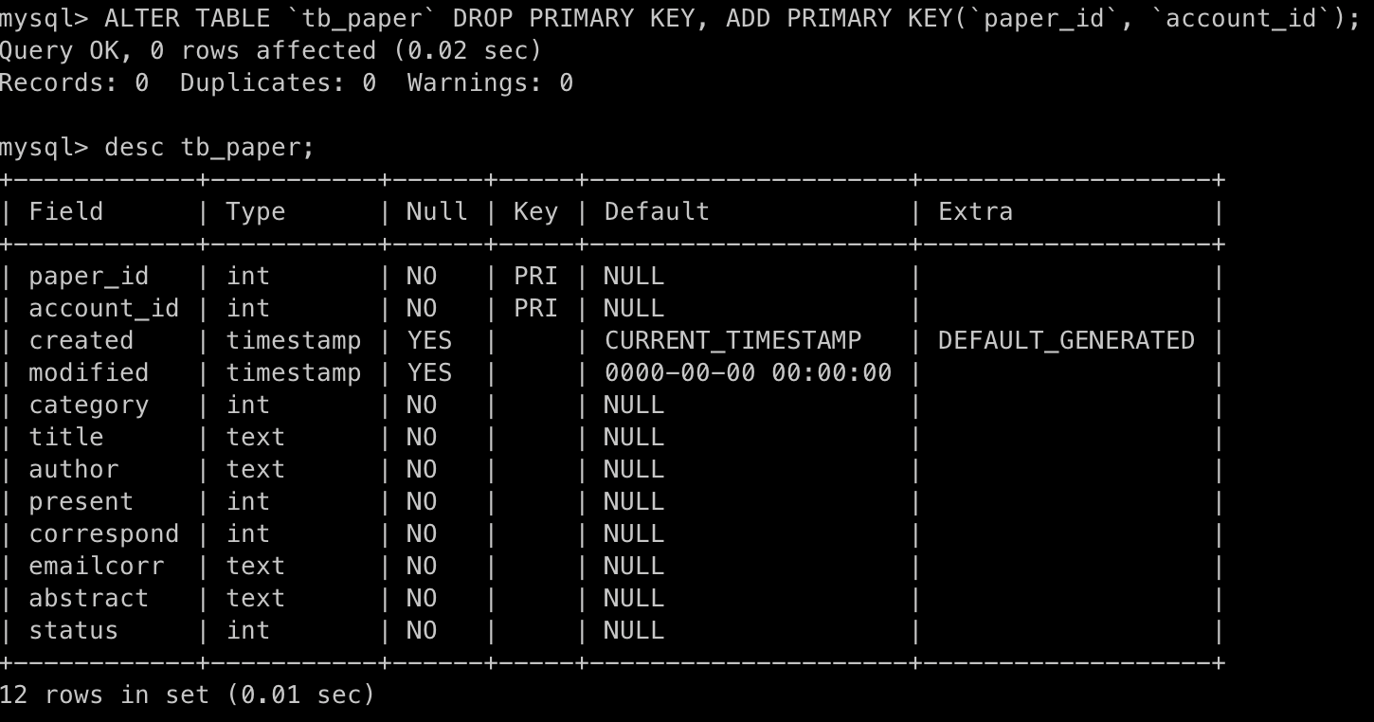The height and width of the screenshot is (722, 1374).
Task: Click the 'emailcorr' field name
Action: 96,566
